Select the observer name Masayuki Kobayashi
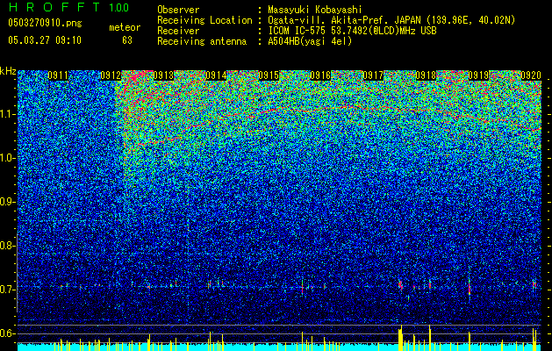 pyautogui.click(x=315, y=11)
